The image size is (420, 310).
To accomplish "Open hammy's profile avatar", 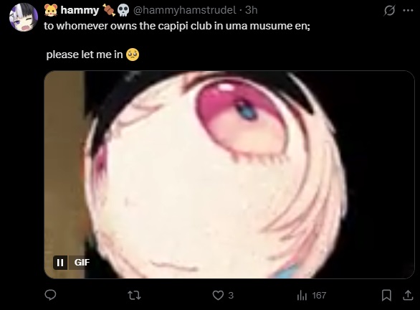I will (x=24, y=17).
